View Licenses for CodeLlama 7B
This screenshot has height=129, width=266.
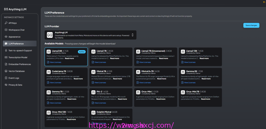click(54, 83)
